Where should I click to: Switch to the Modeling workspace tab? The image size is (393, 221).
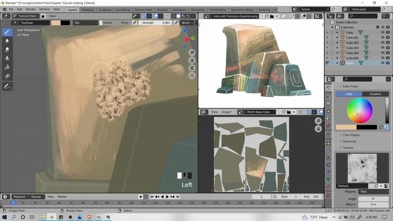click(88, 10)
